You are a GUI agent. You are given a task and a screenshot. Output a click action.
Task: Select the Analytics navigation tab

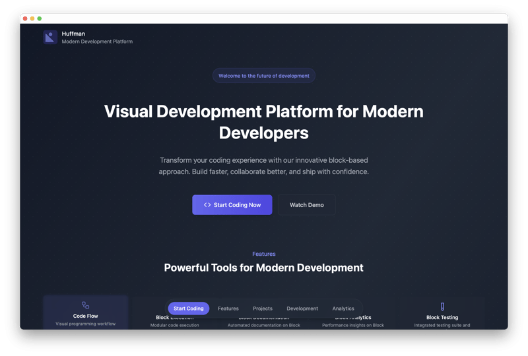[343, 309]
